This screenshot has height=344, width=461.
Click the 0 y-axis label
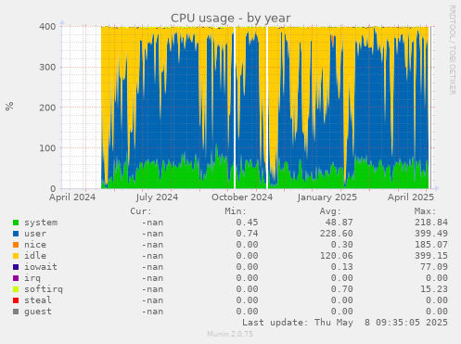click(x=53, y=188)
